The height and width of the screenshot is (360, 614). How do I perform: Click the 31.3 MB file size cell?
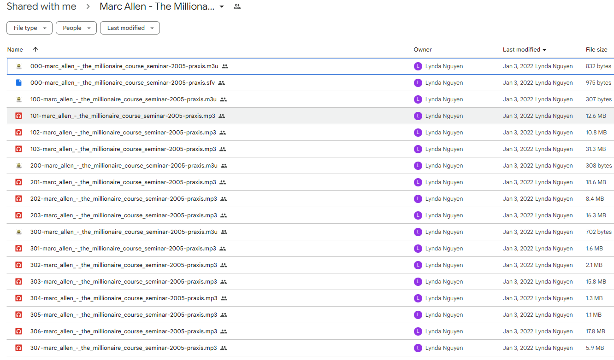pos(596,149)
